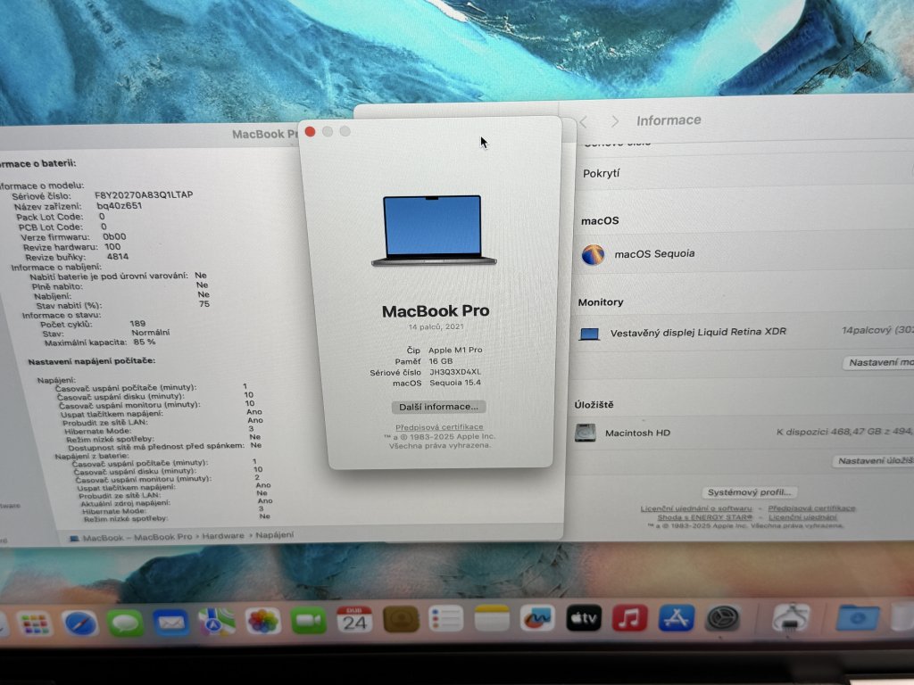Open the Contacts app in the Dock
Screen dimensions: 914x685
401,619
